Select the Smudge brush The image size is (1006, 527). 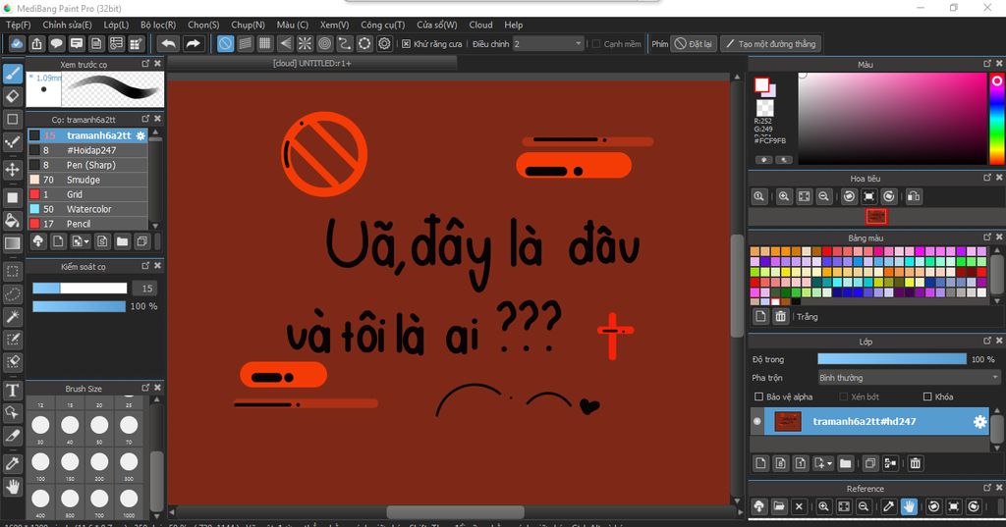(x=87, y=180)
